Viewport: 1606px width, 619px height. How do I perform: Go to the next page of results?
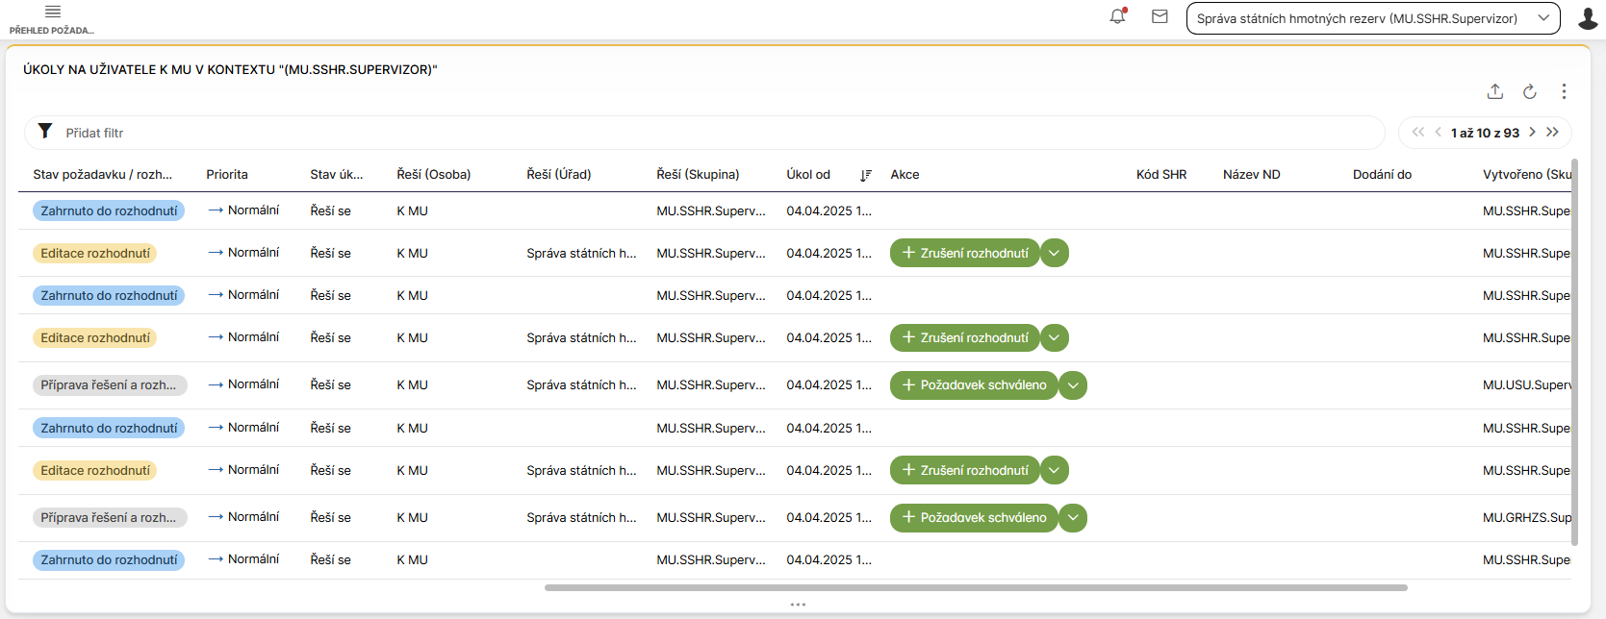1532,133
